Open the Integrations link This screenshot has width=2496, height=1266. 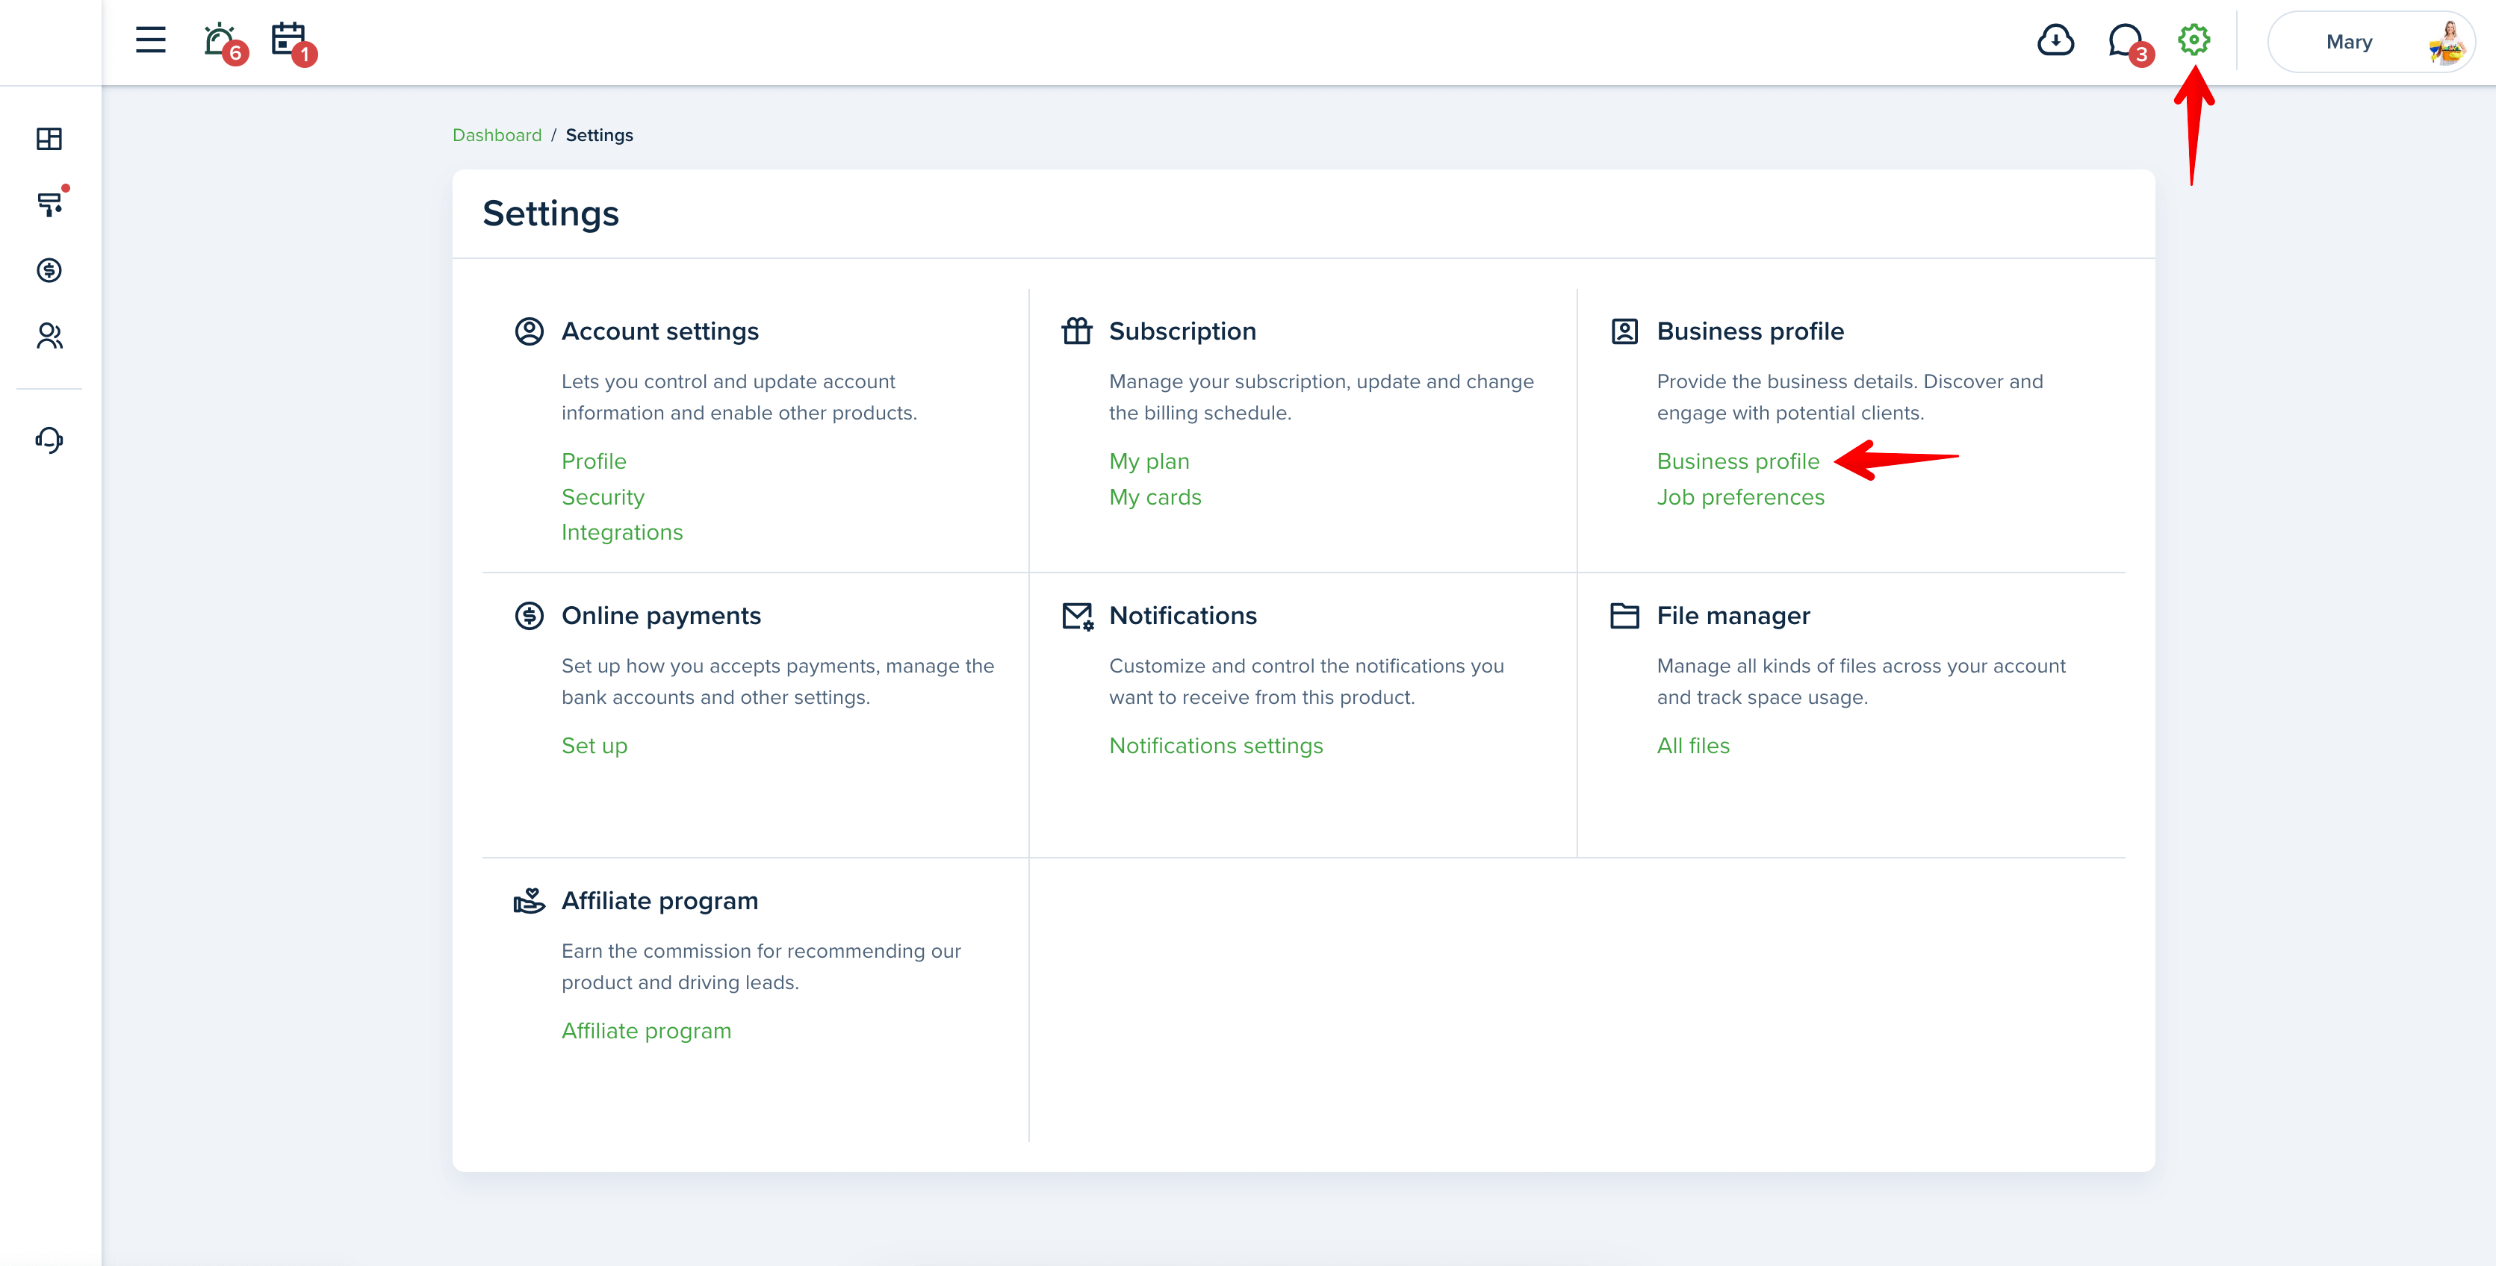tap(622, 531)
